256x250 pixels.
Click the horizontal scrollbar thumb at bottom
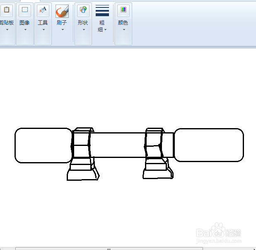pos(109,249)
